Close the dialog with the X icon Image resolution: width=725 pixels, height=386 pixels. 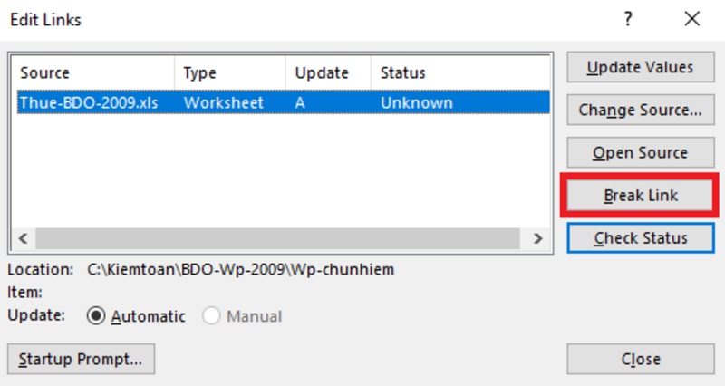coord(692,19)
